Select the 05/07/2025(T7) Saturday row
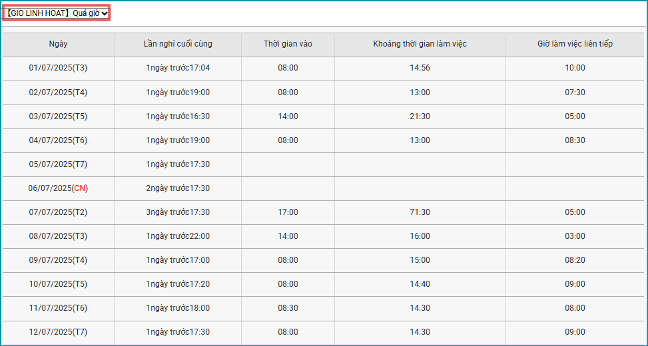The height and width of the screenshot is (346, 648). click(58, 164)
